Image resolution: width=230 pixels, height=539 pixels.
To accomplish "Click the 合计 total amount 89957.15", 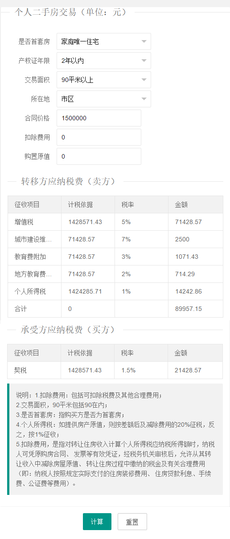I will point(189,309).
